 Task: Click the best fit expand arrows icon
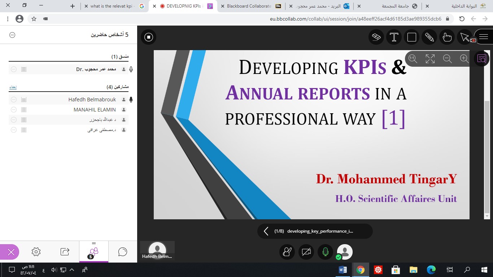click(x=430, y=59)
